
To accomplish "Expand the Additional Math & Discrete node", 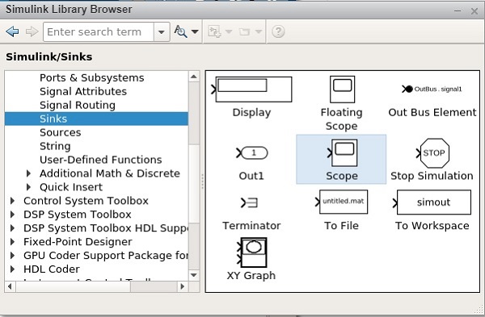I will point(28,173).
